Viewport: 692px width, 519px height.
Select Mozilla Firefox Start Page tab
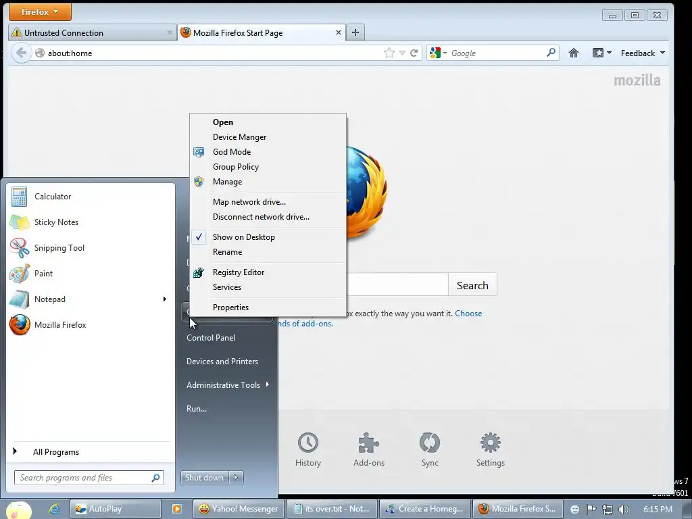point(262,32)
